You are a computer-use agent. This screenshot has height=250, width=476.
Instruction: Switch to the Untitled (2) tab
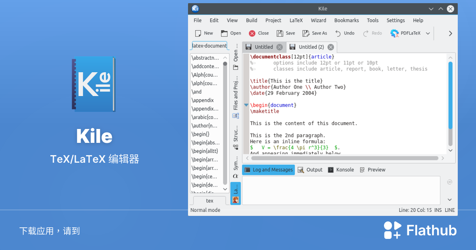(311, 47)
